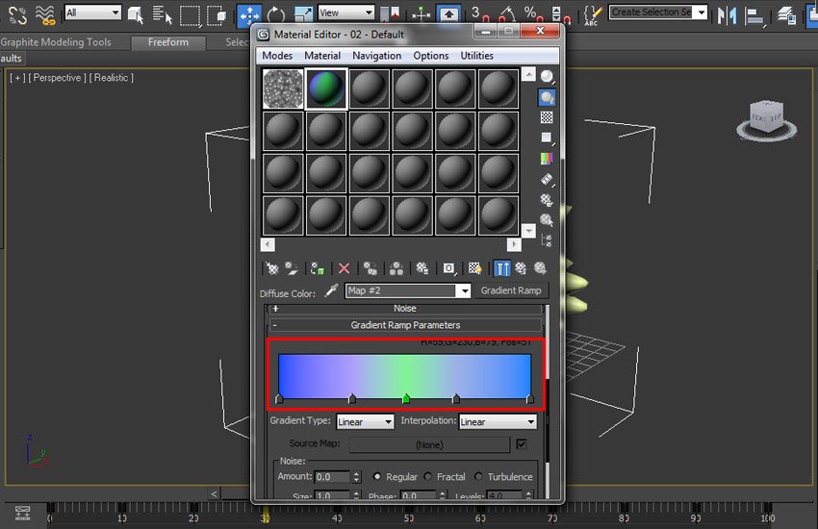Toggle checkered Background icon in side toolbar
818x529 pixels.
point(547,117)
